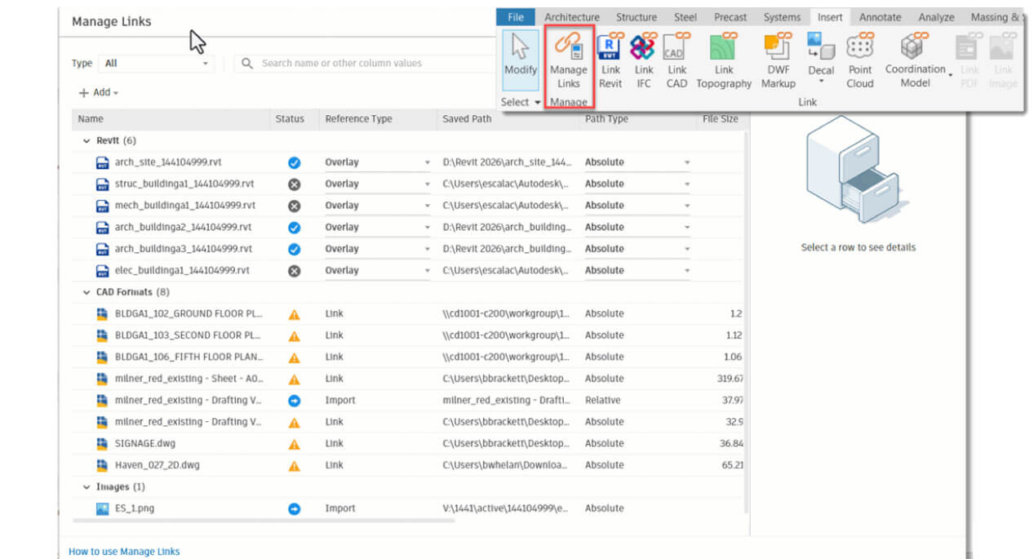Click the status icon for mech_buildinga1_144104999.rvt
Viewport: 1034px width, 559px height.
295,206
